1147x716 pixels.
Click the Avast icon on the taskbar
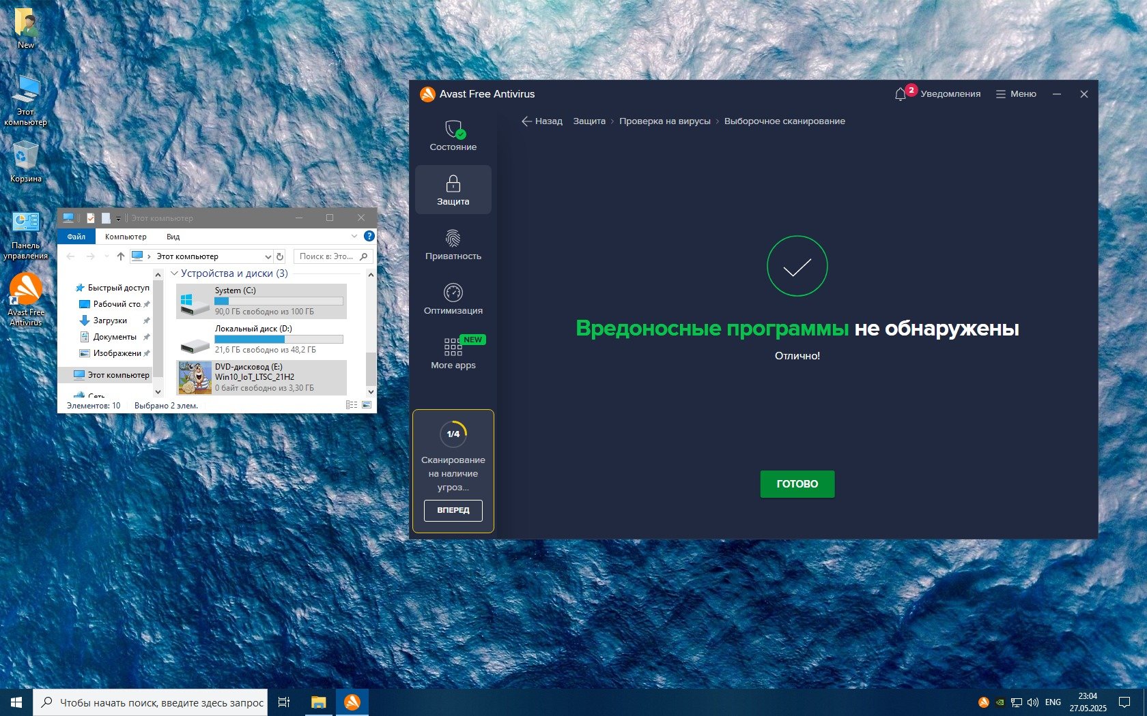click(x=352, y=702)
